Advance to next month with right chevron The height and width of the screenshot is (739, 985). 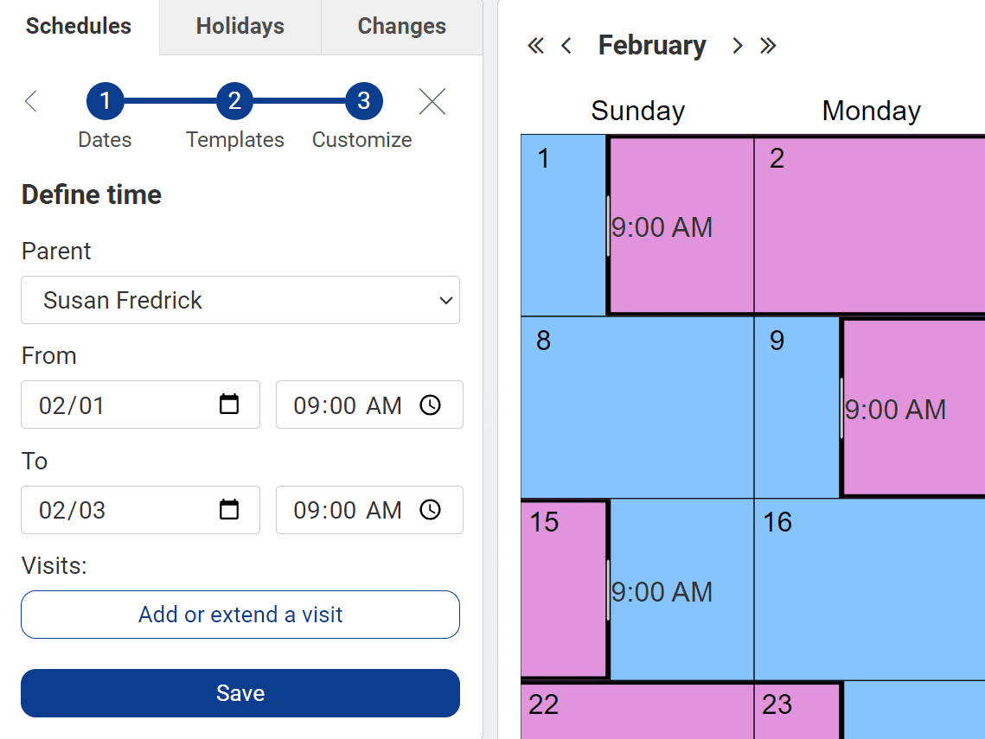[738, 45]
